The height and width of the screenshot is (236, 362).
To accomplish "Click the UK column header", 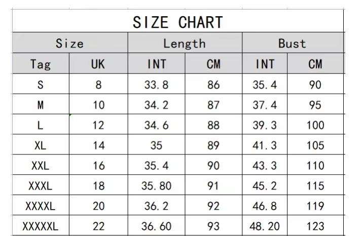I will click(x=98, y=64).
